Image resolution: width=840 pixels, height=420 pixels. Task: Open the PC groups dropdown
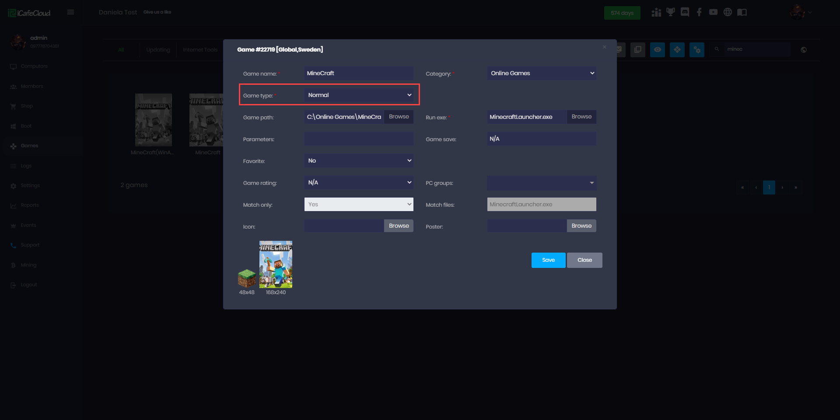(542, 183)
